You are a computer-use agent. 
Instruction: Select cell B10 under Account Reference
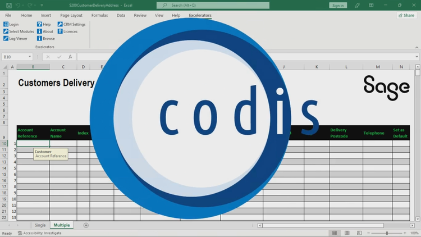[33, 143]
